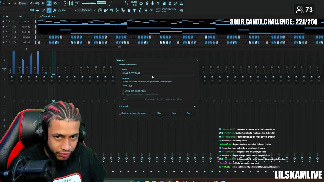Browse location with the folder icon
The image size is (324, 182).
click(x=130, y=86)
